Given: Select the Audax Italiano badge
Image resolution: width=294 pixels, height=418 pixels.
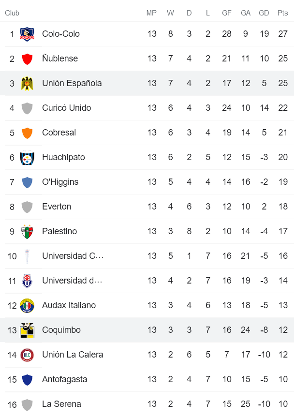Looking at the screenshot, I should point(28,305).
